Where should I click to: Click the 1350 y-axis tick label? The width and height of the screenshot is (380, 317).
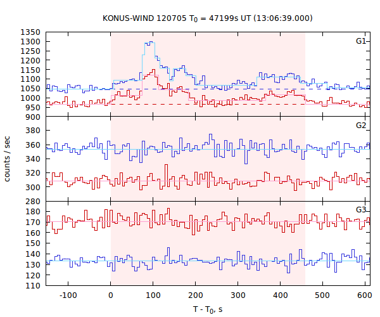(30, 32)
